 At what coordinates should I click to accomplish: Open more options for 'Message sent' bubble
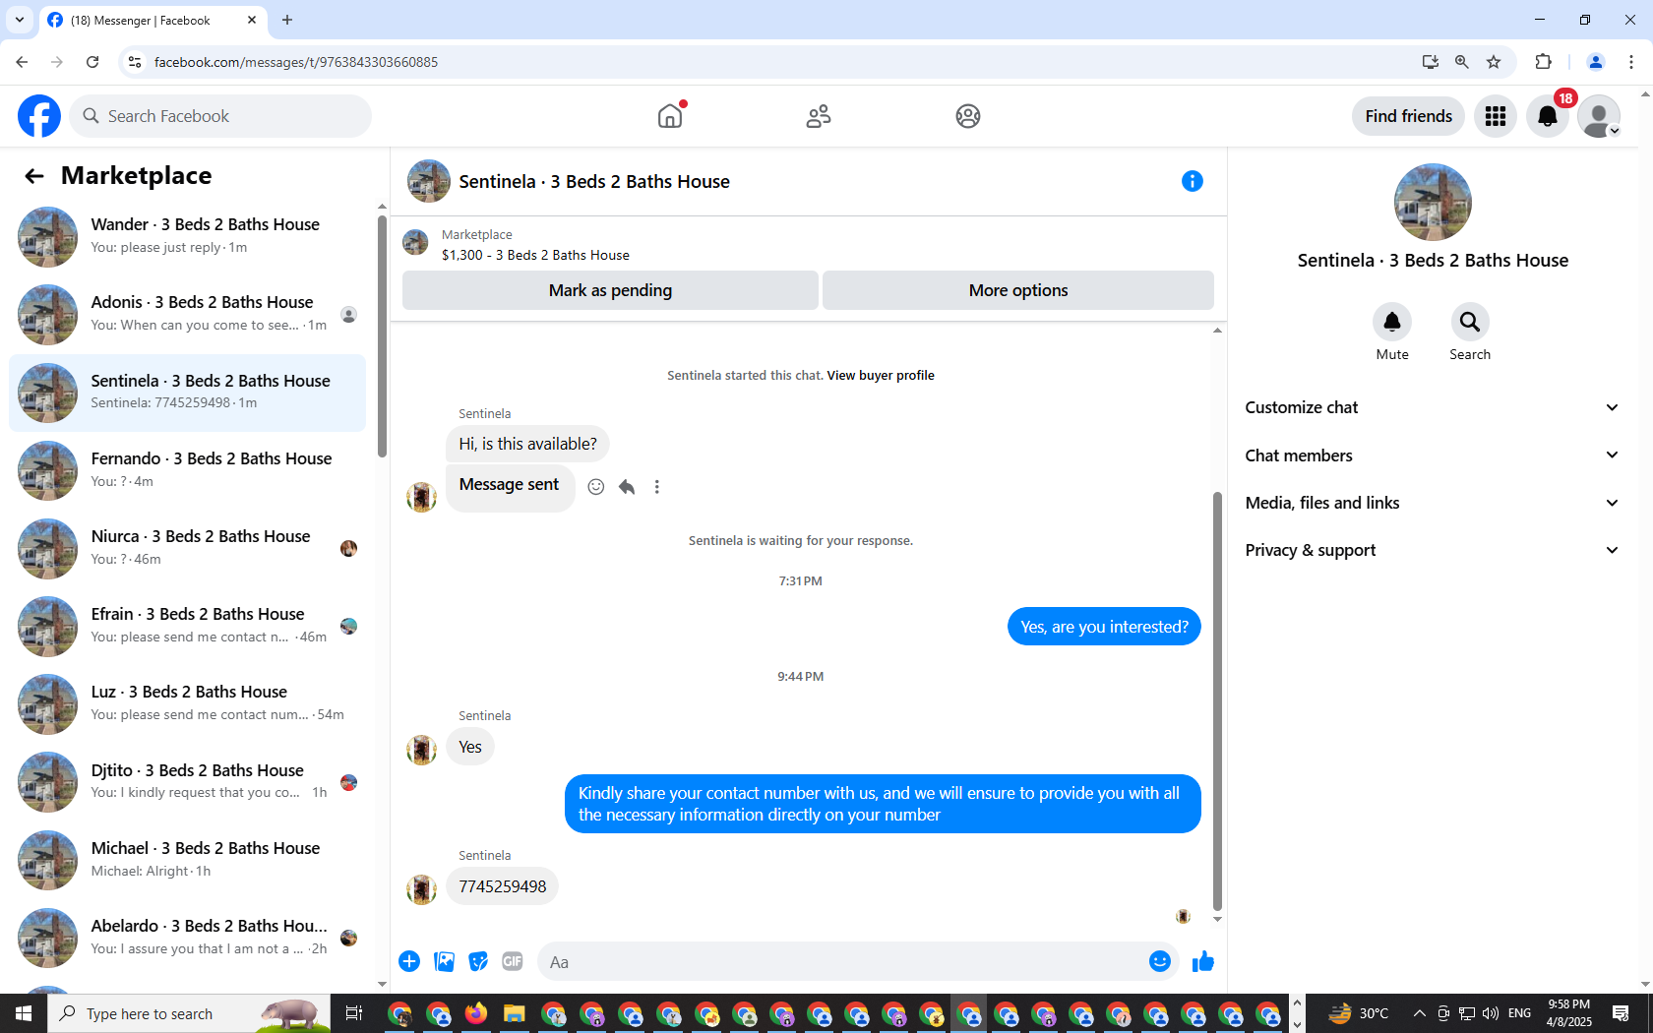657,487
